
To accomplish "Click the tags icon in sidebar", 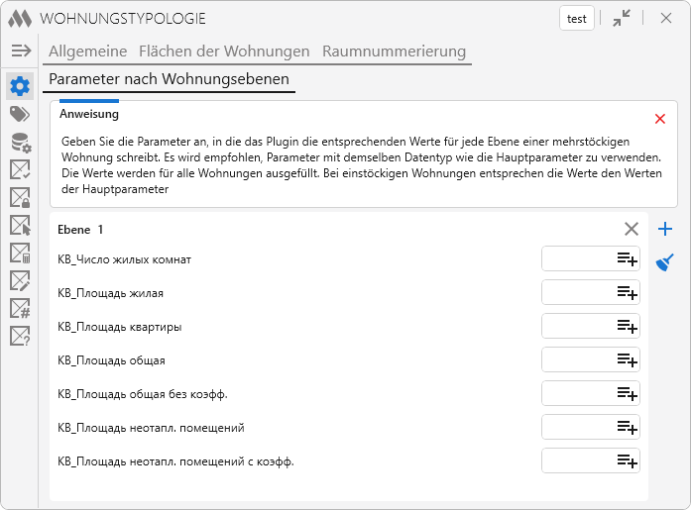I will (20, 115).
